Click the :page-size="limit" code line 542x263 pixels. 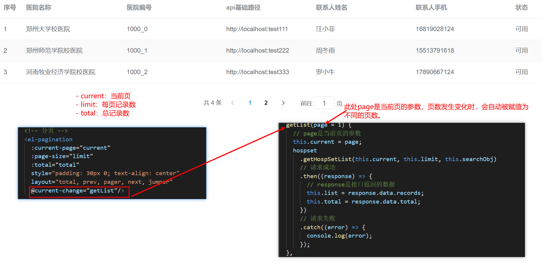tap(62, 156)
